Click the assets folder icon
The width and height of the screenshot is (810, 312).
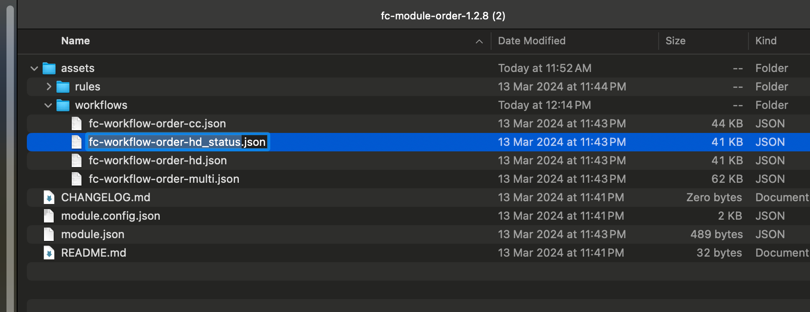tap(49, 68)
